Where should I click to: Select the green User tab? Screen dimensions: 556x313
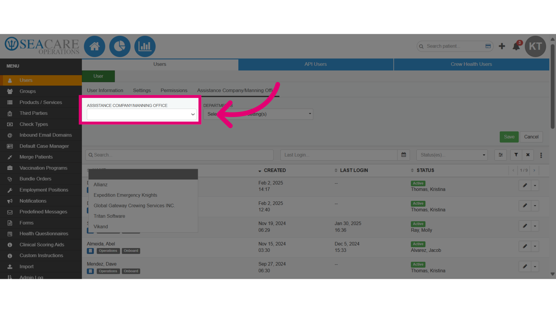98,76
